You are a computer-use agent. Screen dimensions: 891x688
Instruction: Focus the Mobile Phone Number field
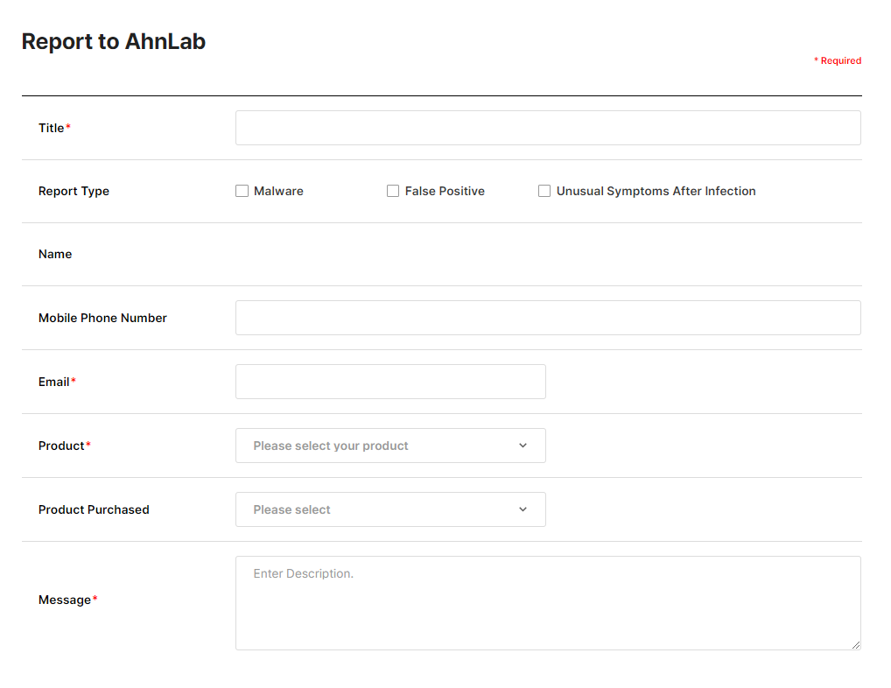click(548, 318)
